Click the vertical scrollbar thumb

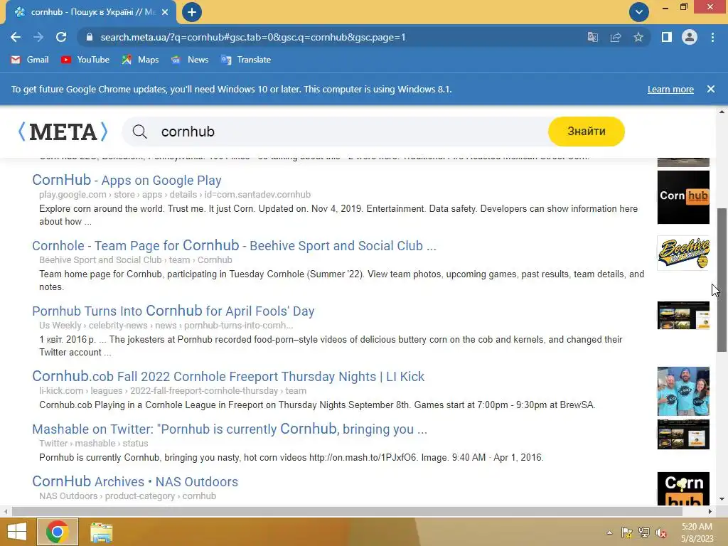coord(722,280)
